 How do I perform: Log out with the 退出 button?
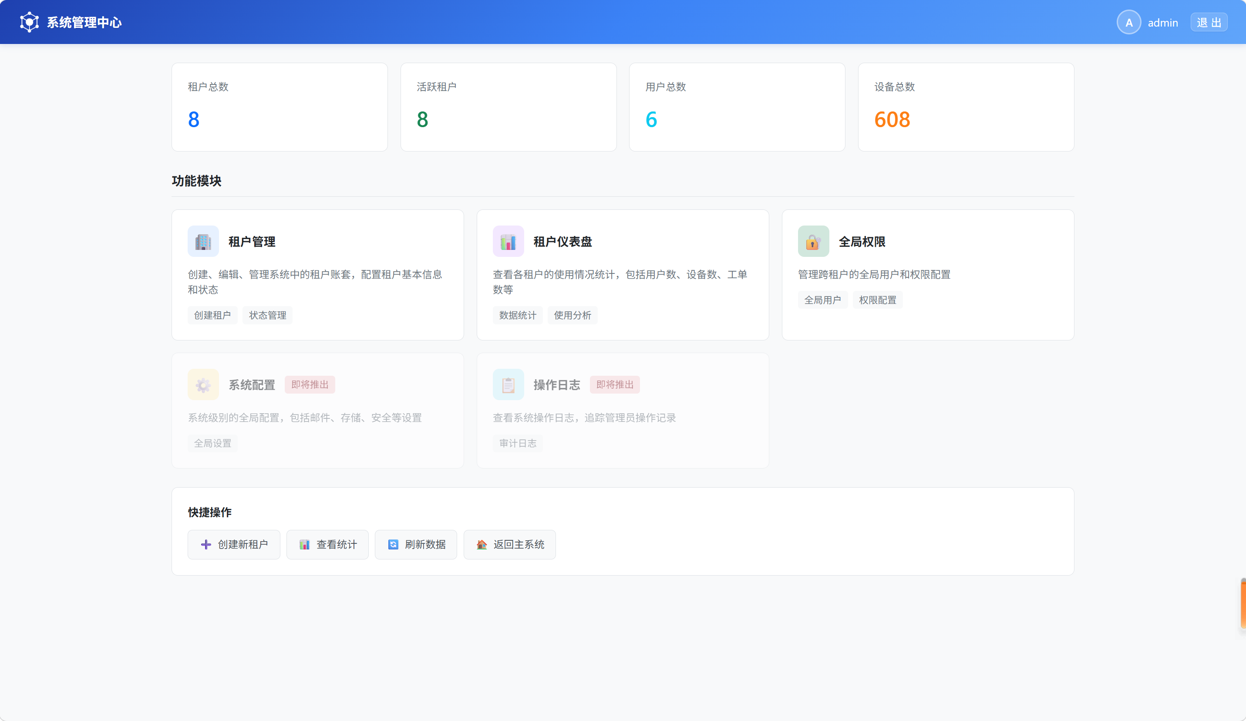tap(1209, 22)
